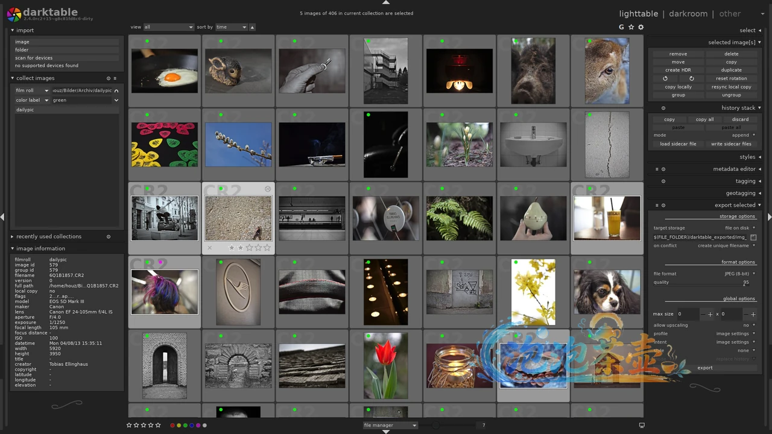Open on conflict 'create unique filename' dropdown
The height and width of the screenshot is (434, 772).
(x=726, y=245)
